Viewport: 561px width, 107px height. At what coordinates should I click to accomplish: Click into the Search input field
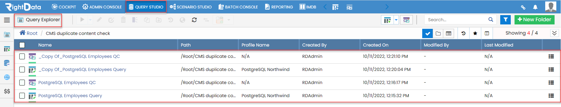pos(456,20)
